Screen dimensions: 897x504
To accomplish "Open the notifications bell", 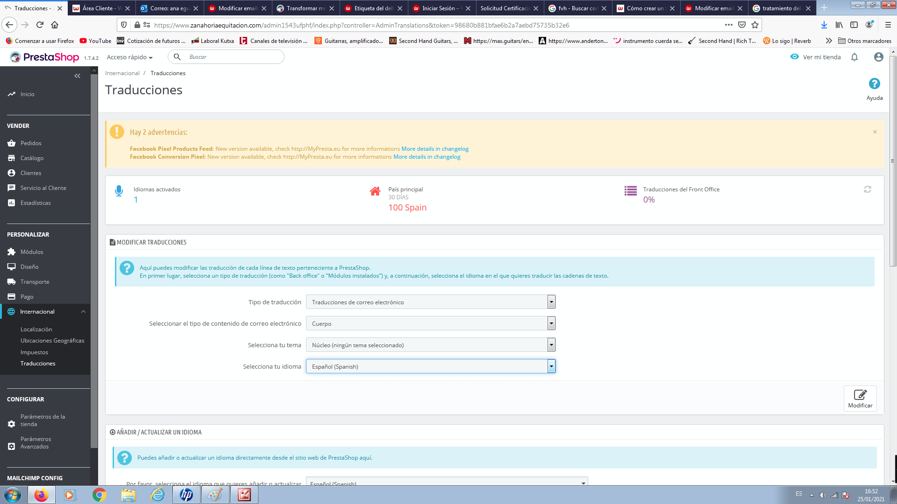I will pos(854,57).
